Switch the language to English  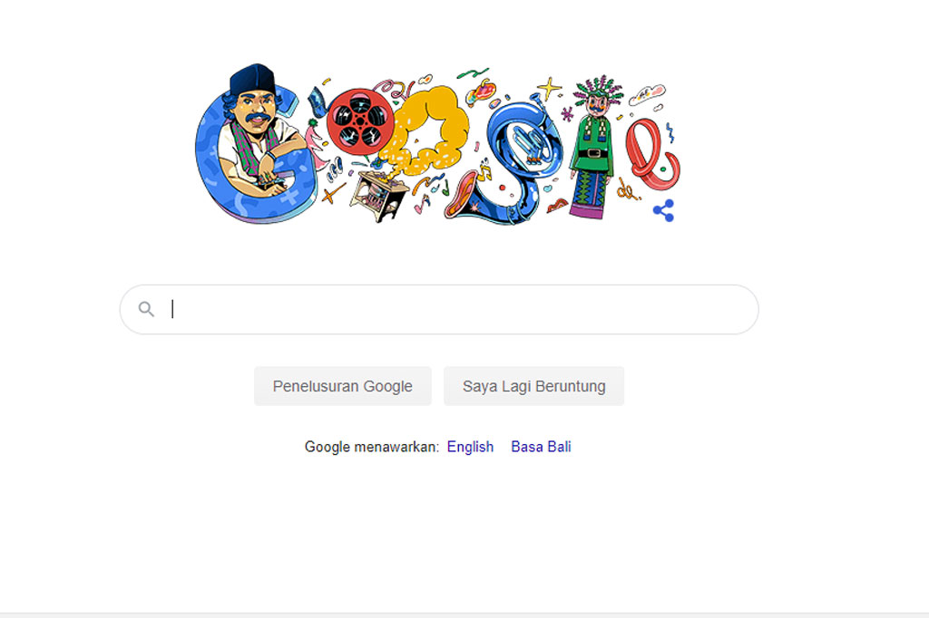coord(470,447)
